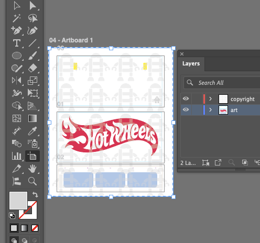Screen dimensions: 260x243
Task: Select the Column Graph tool
Action: pos(17,156)
